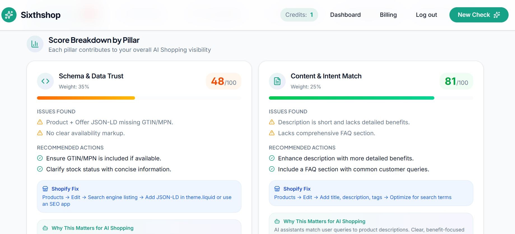Click check icon beside Ensure GTIN/MPN action
Screen dimensions: 515x234
(x=40, y=158)
